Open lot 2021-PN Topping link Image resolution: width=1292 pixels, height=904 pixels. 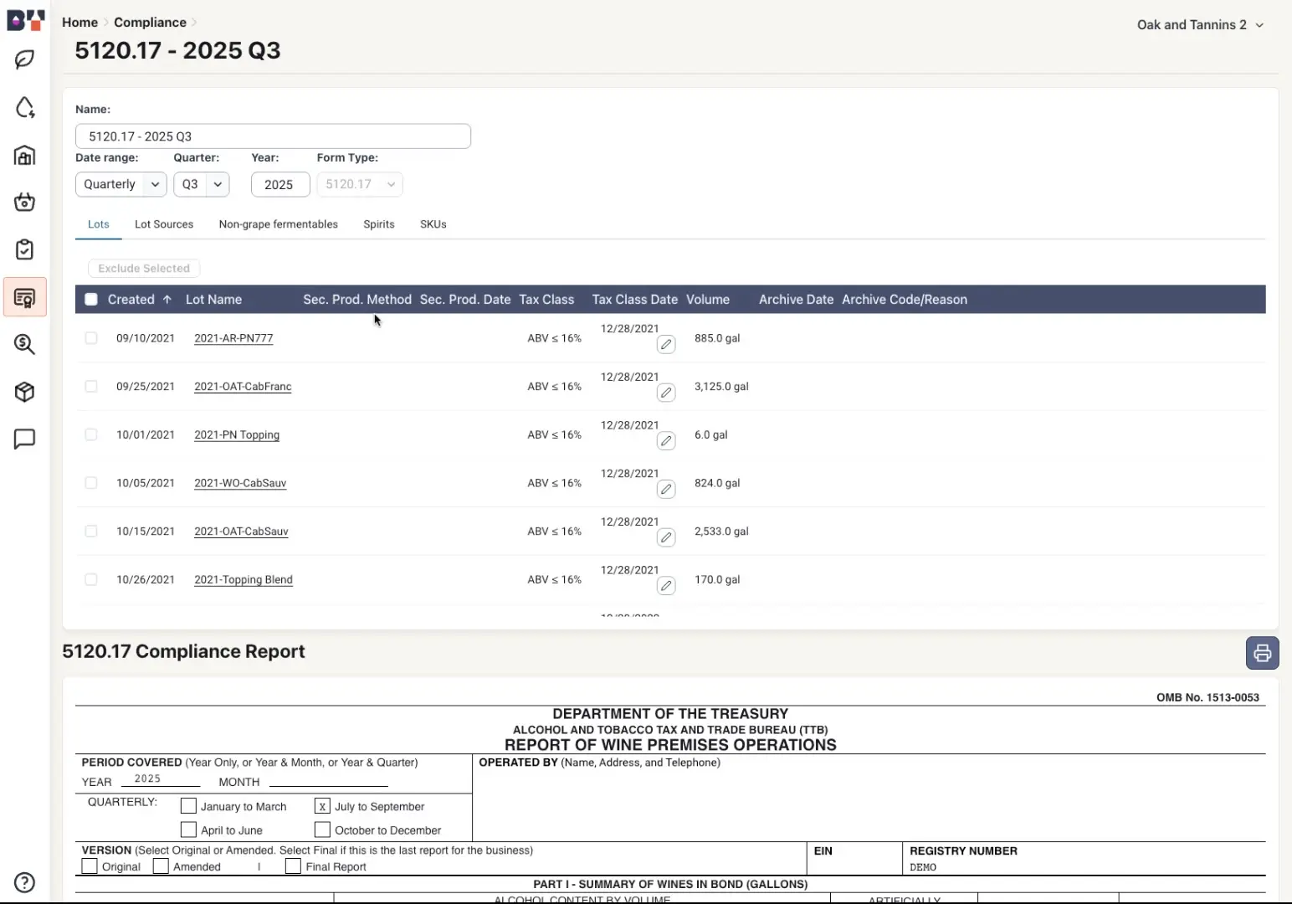(237, 434)
